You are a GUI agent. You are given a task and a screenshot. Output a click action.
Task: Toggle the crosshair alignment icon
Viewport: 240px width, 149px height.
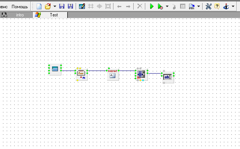point(100,6)
